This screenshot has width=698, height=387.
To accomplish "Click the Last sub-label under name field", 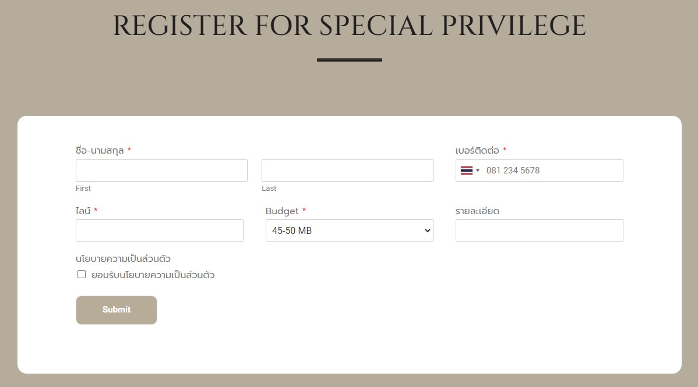I will [x=269, y=188].
